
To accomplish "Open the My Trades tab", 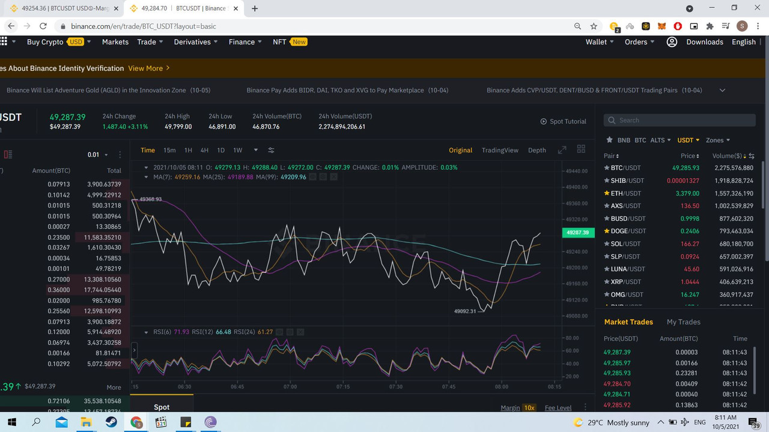I will click(x=684, y=322).
